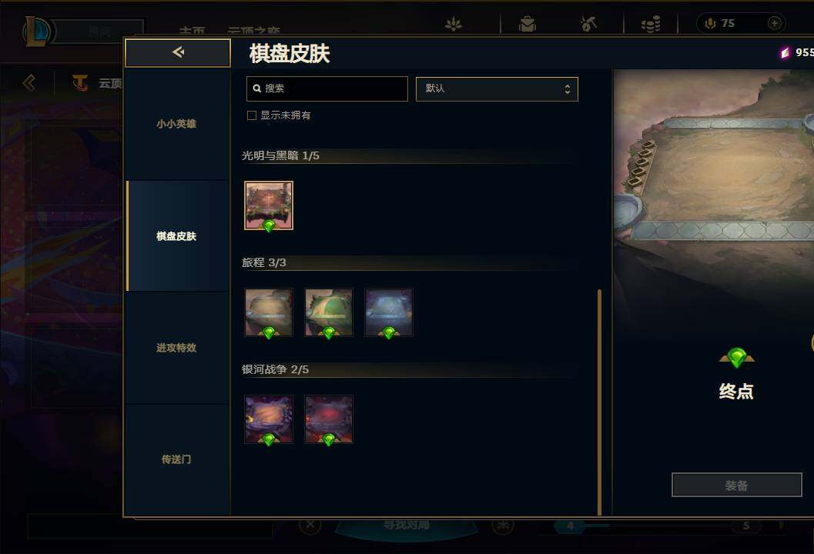Click the back arrow button
The width and height of the screenshot is (814, 554).
[178, 52]
